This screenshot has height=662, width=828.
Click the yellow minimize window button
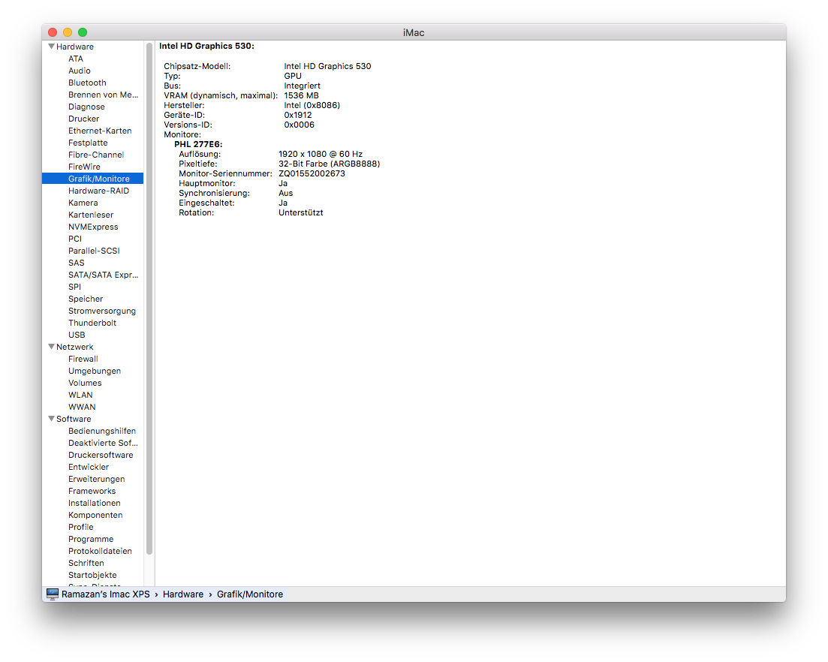tap(68, 32)
